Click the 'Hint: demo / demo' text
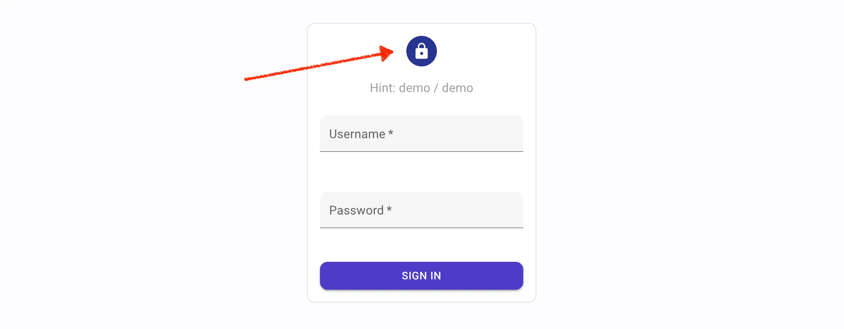Viewport: 844px width, 329px height. point(421,88)
